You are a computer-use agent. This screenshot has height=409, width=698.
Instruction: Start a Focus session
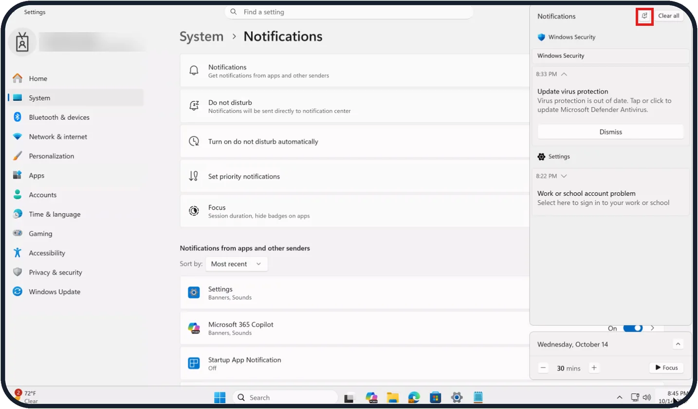[x=666, y=368]
